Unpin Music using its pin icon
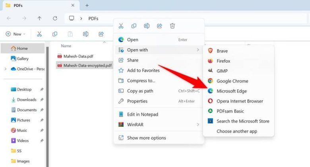The width and height of the screenshot is (310, 167). click(42, 130)
